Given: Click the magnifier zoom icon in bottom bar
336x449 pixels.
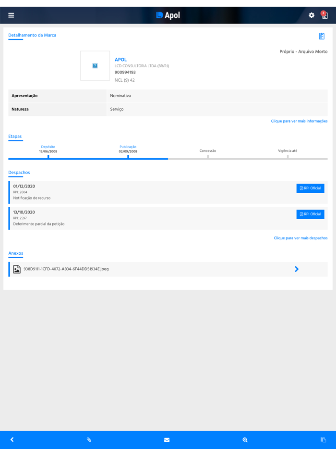Looking at the screenshot, I should [x=245, y=440].
